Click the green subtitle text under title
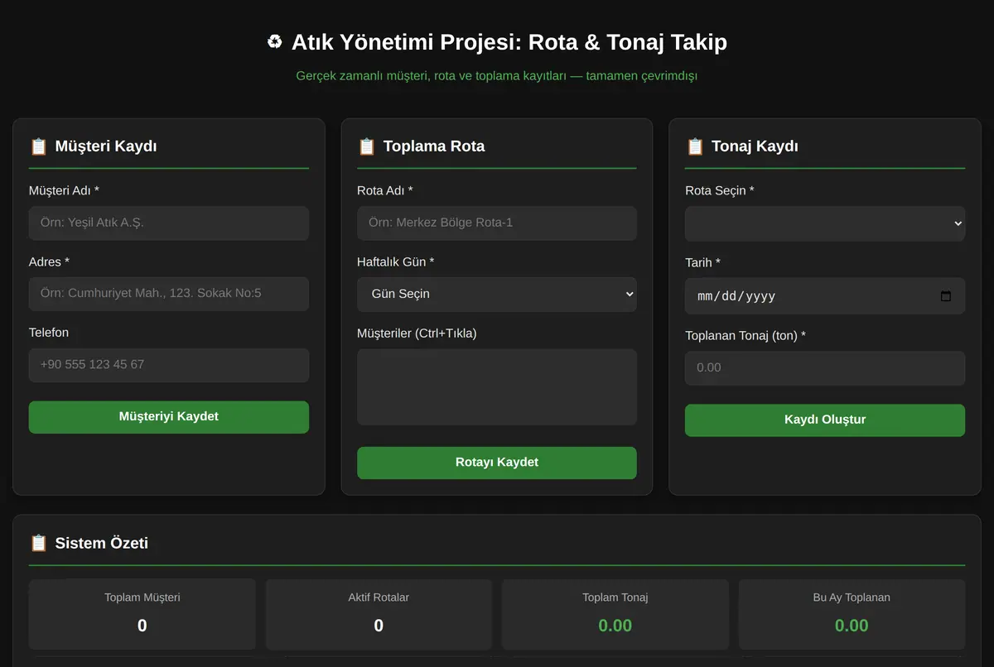This screenshot has width=994, height=667. coord(497,76)
